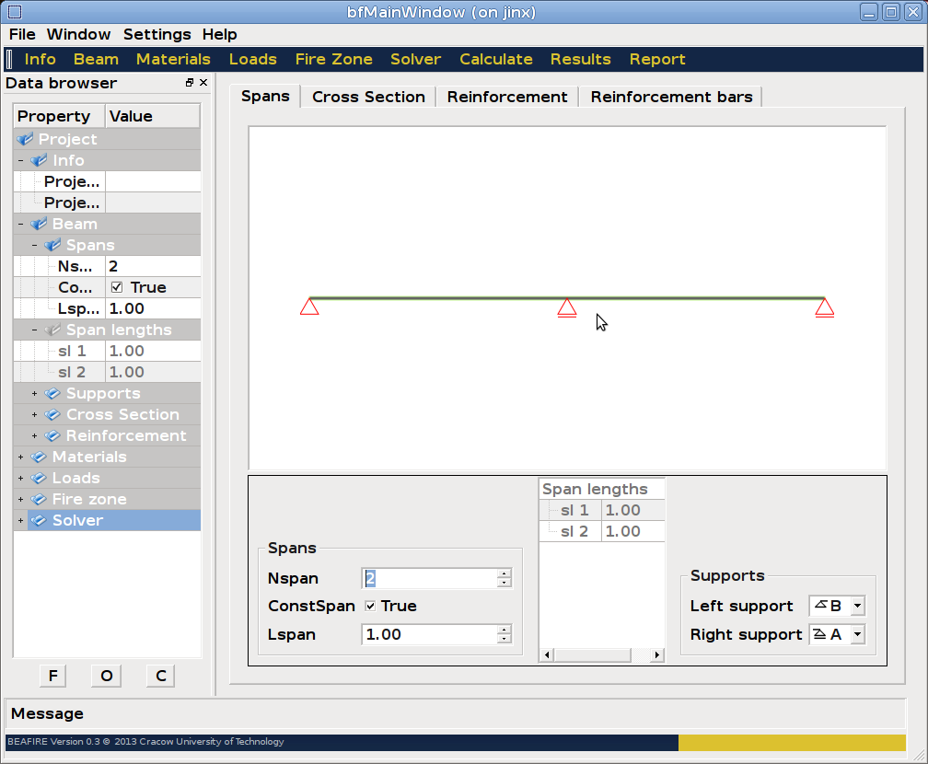Close the Data browser panel
This screenshot has height=764, width=928.
point(203,83)
